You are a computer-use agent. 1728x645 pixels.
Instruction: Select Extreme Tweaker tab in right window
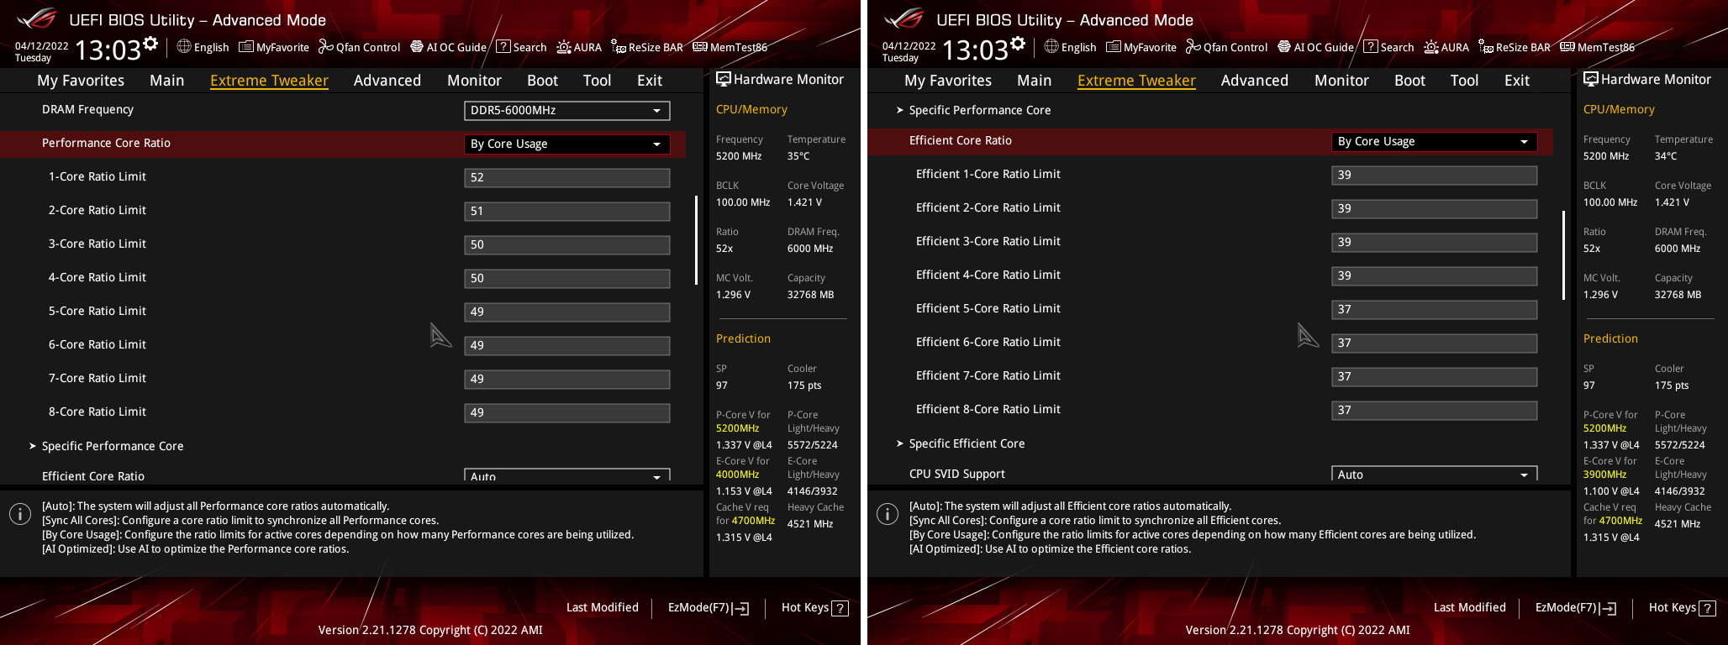point(1136,81)
